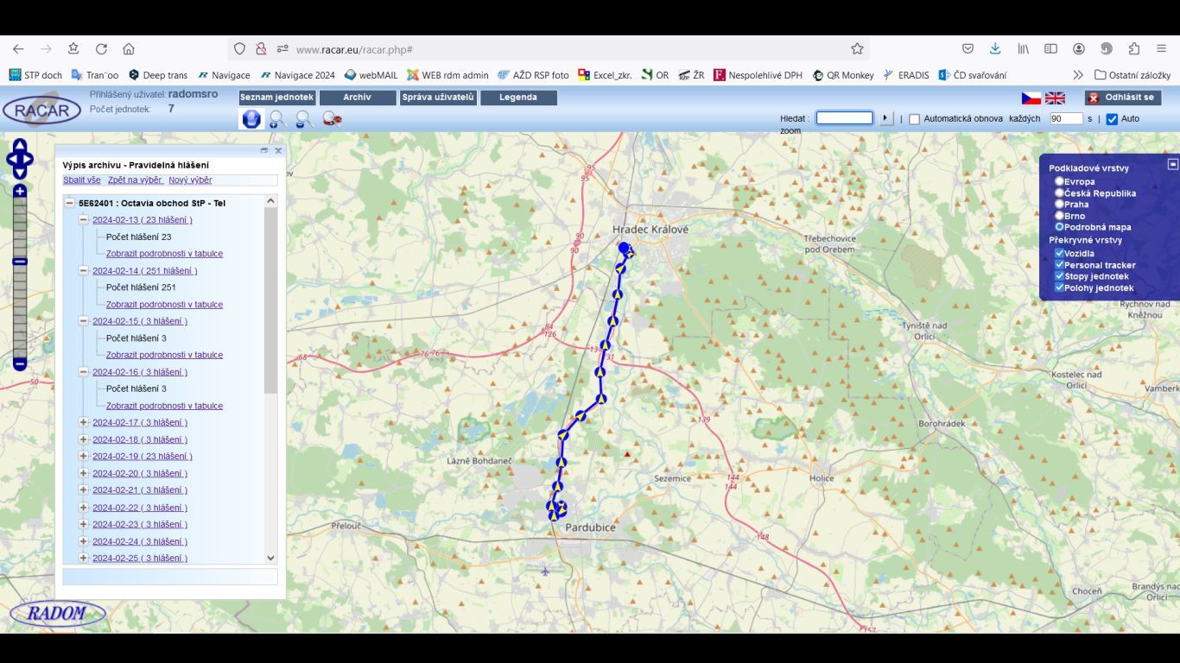Collapse the 2024-02-15 node
This screenshot has height=663, width=1180.
[x=84, y=320]
